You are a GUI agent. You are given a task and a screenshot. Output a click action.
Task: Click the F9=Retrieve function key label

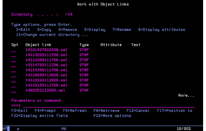pyautogui.click(x=107, y=111)
